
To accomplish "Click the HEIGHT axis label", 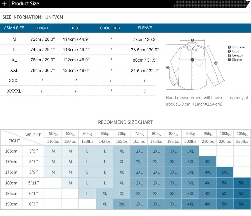I will [13, 141].
